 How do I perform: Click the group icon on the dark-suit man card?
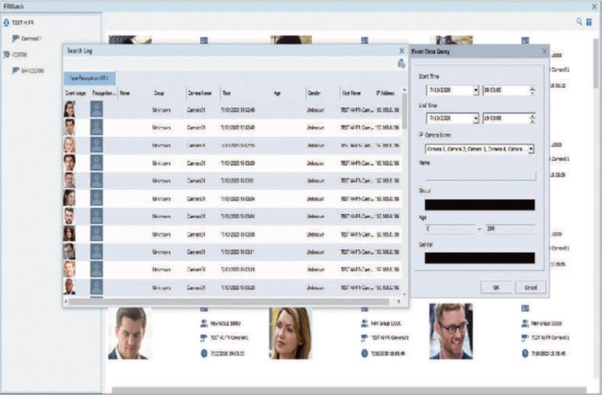(204, 324)
